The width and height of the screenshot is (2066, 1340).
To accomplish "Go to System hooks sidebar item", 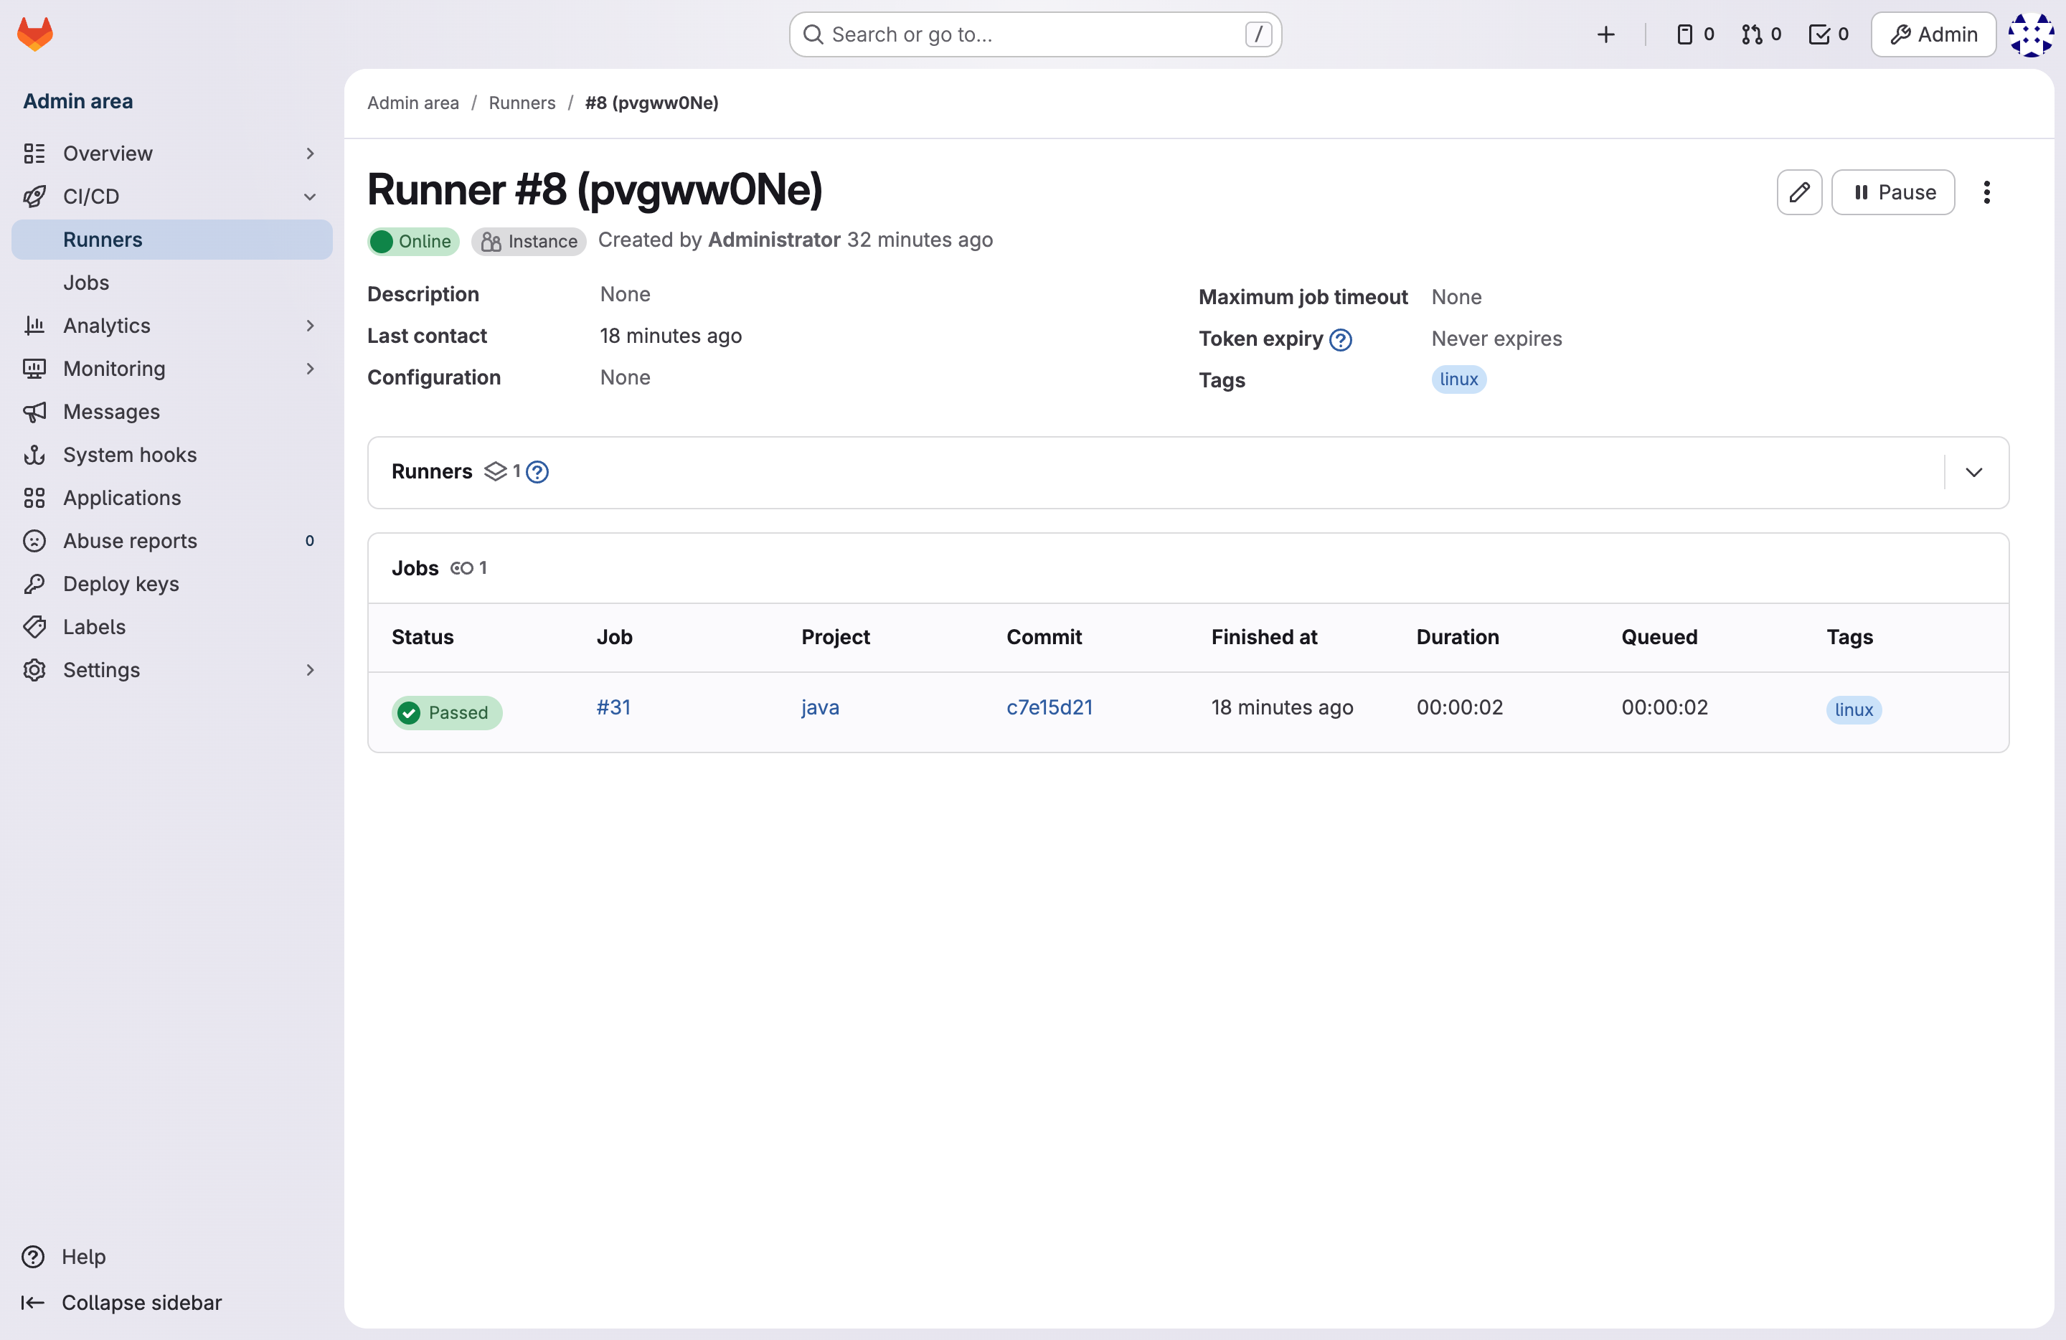I will pyautogui.click(x=129, y=454).
